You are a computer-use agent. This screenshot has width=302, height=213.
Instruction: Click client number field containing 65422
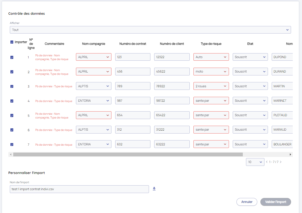tap(172, 115)
